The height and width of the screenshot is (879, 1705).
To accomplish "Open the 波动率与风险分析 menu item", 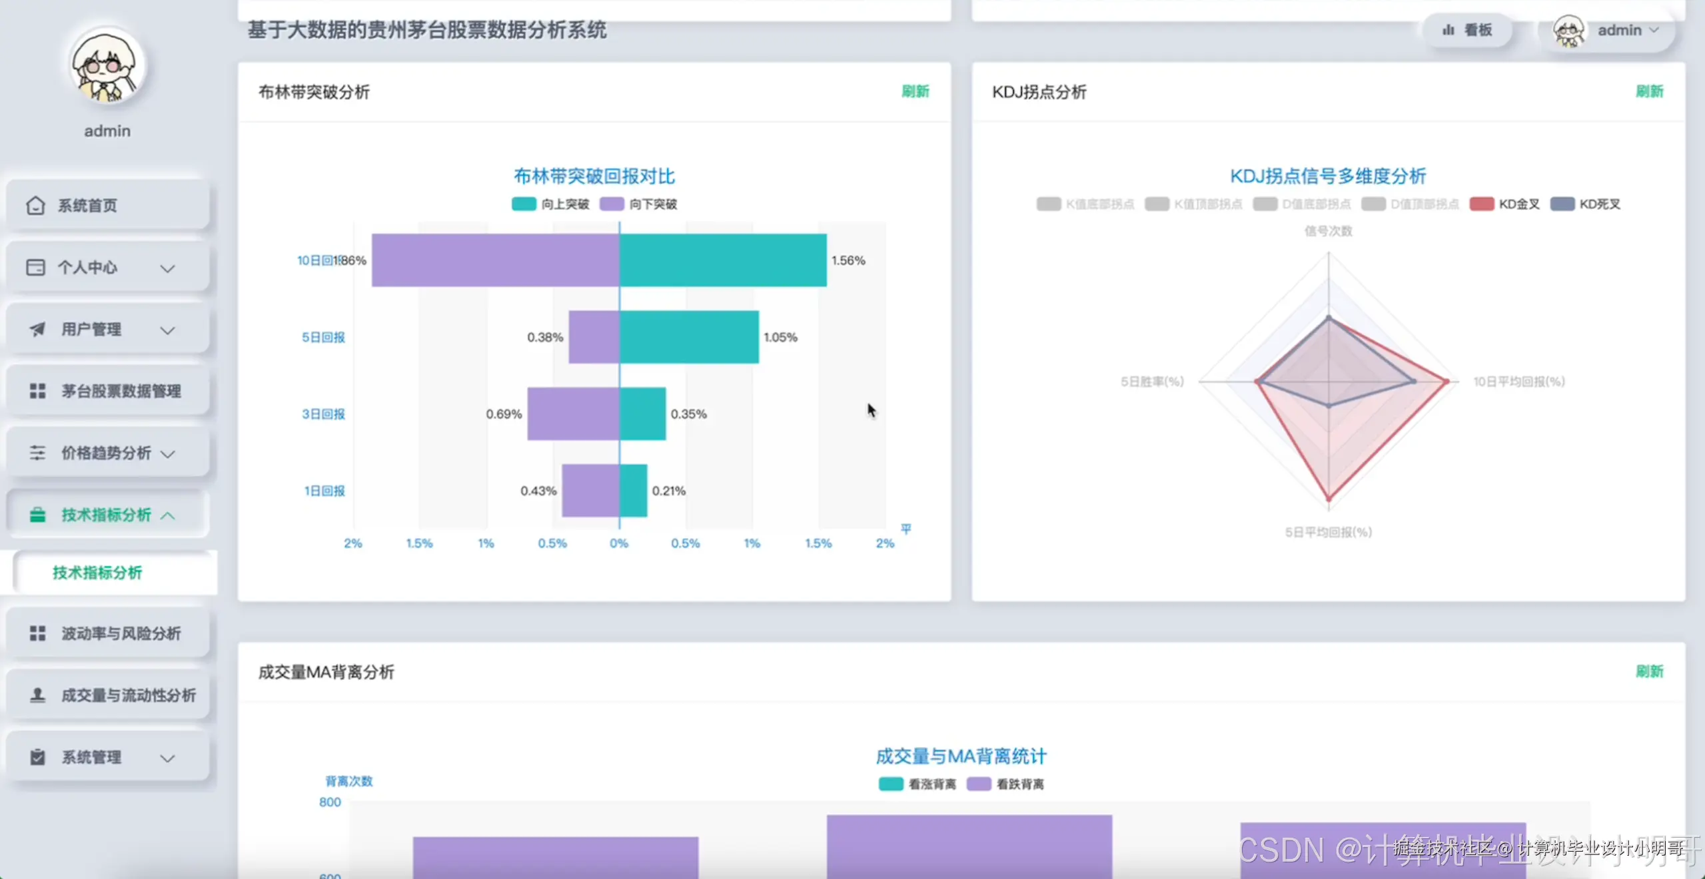I will (x=121, y=633).
